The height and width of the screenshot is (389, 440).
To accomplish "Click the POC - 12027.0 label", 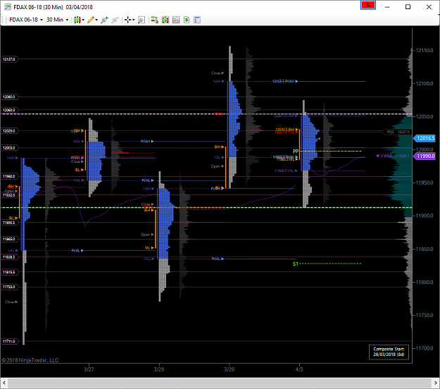I will (x=398, y=132).
